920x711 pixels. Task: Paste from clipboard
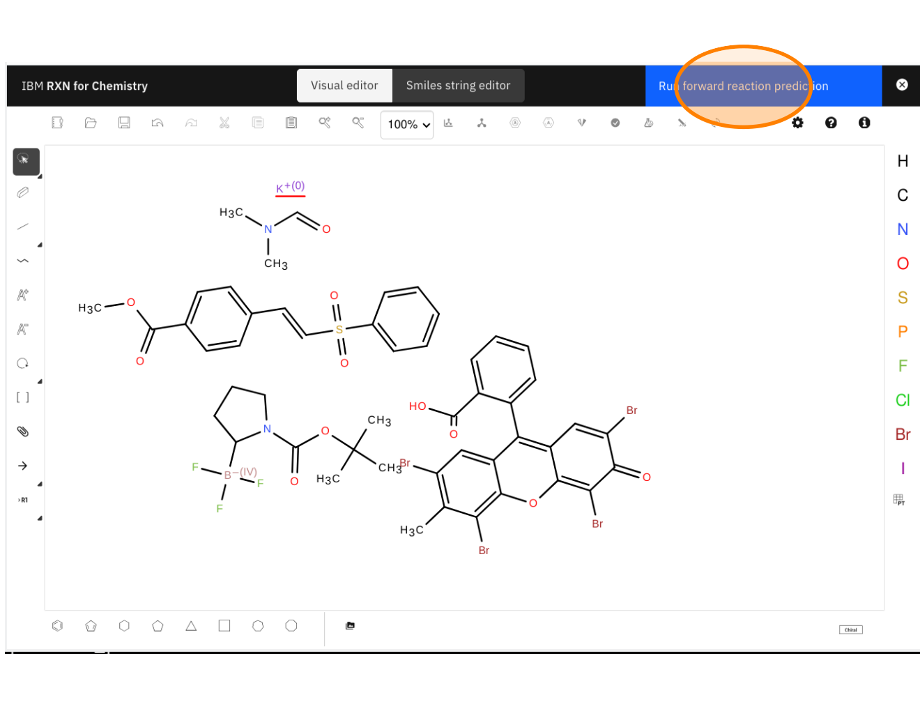(x=291, y=123)
